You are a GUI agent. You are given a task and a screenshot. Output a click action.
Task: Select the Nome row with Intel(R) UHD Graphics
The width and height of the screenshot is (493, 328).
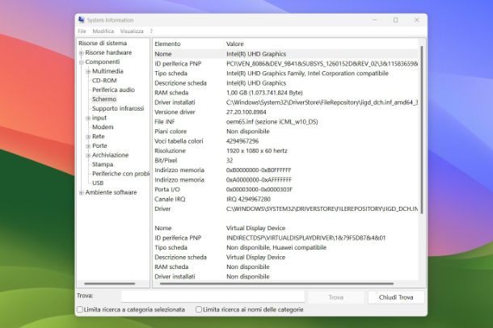click(x=285, y=53)
